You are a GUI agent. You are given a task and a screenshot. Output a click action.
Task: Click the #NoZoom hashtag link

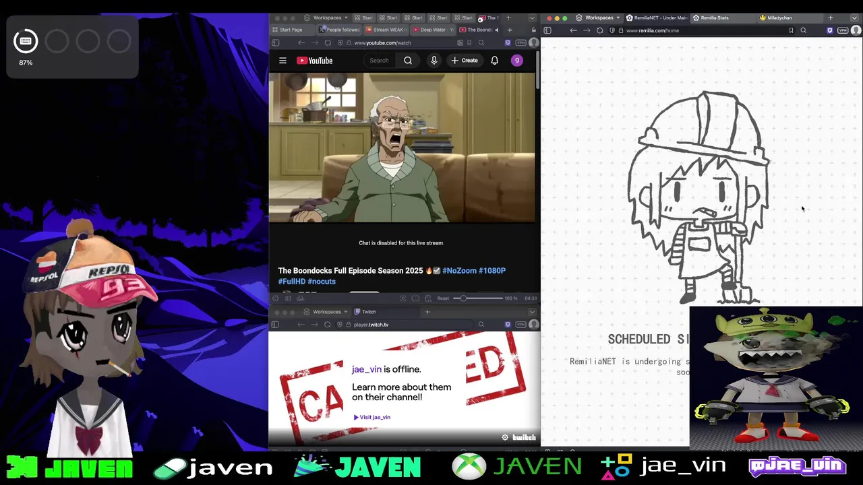[x=459, y=271]
